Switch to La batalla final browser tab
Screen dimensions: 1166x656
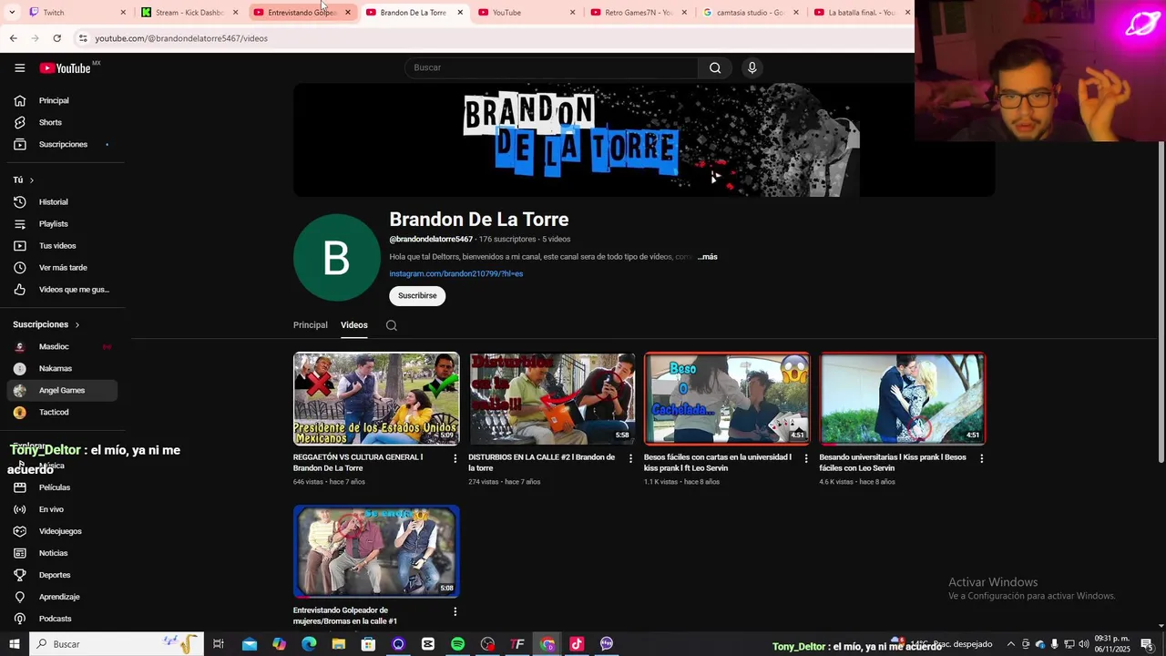861,13
